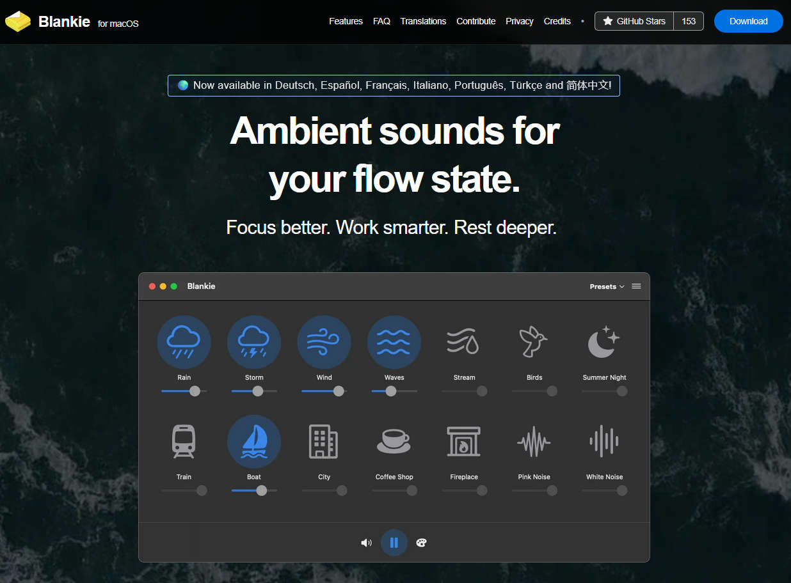The width and height of the screenshot is (791, 583).
Task: Click the Blankie window title text
Action: (x=201, y=286)
